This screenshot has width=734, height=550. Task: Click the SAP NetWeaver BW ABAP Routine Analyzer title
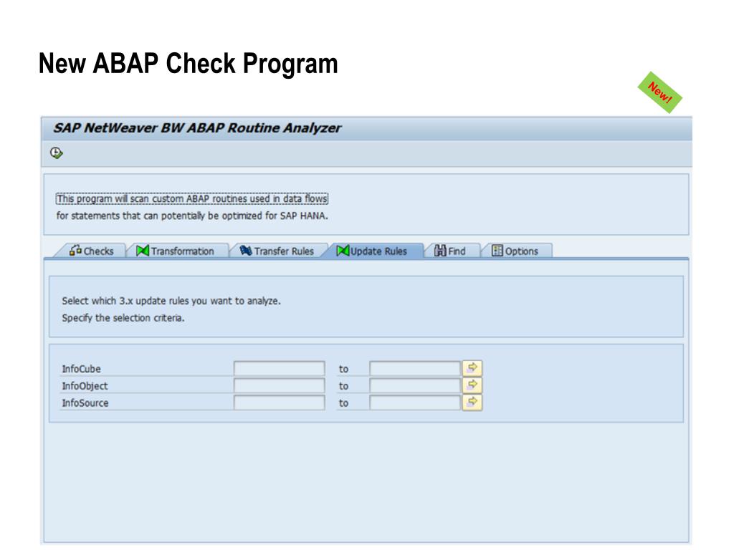[x=197, y=128]
